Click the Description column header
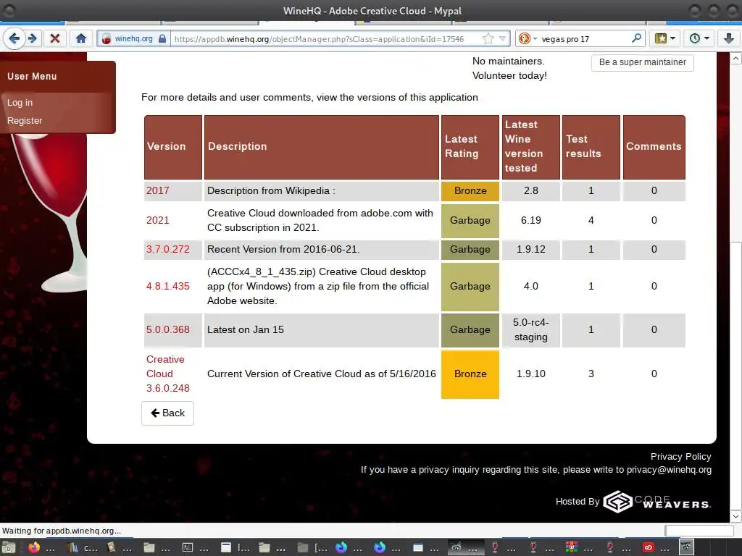Viewport: 742px width, 556px height. coord(321,146)
